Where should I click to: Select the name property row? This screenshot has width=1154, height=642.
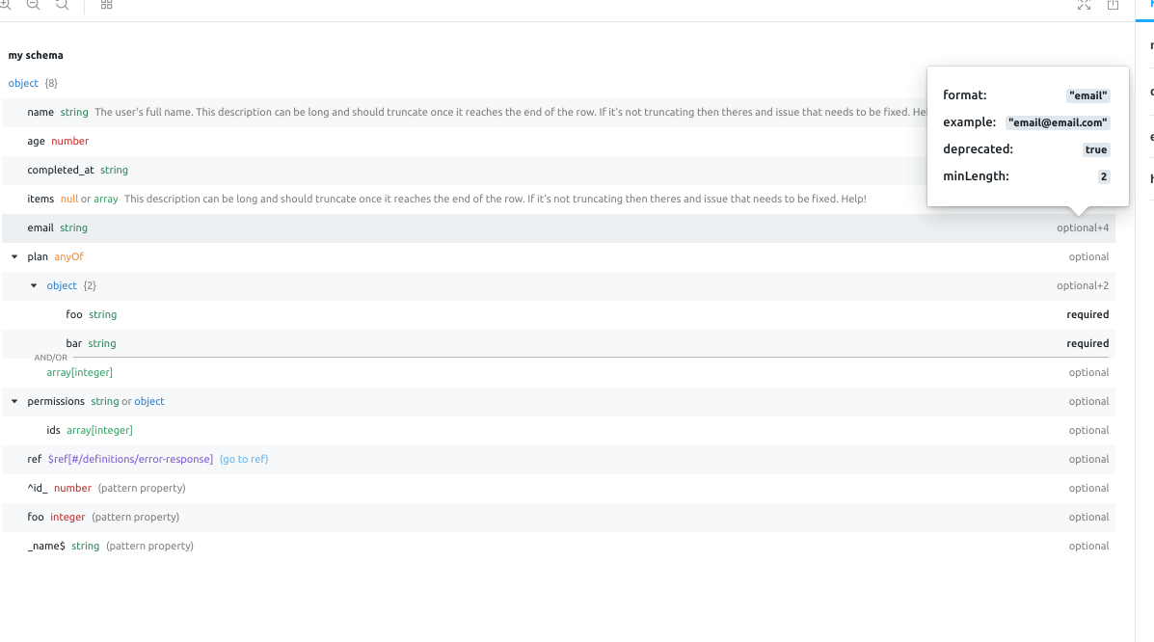(558, 113)
